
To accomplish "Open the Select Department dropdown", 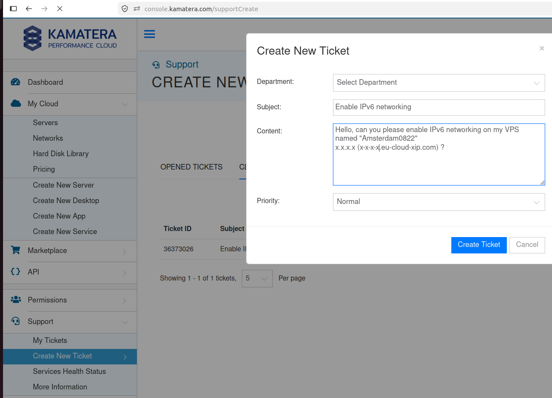I will tap(439, 83).
